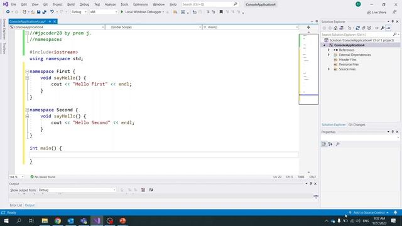Viewport: 402px width, 226px height.
Task: Click the Sync/Refresh icon in Solution Explorer
Action: [x=357, y=28]
